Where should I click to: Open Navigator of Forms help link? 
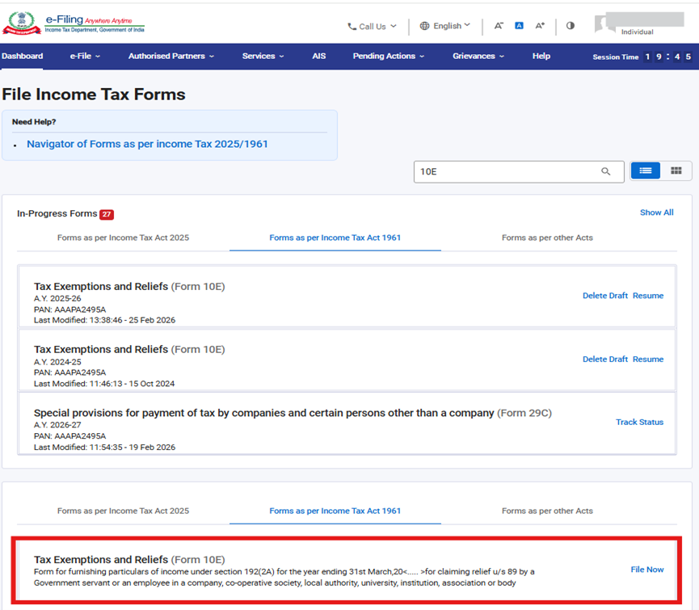point(147,144)
